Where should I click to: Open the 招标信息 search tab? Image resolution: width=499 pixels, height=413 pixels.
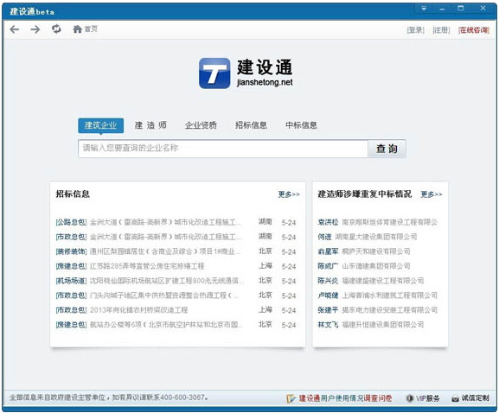251,125
